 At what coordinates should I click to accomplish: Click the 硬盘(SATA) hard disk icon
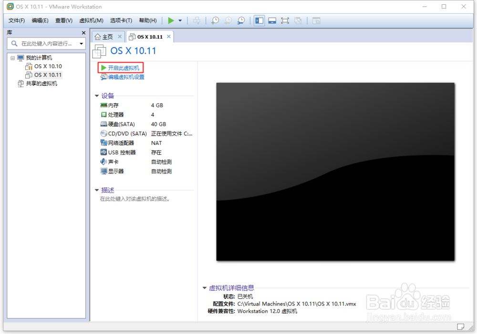click(x=104, y=124)
